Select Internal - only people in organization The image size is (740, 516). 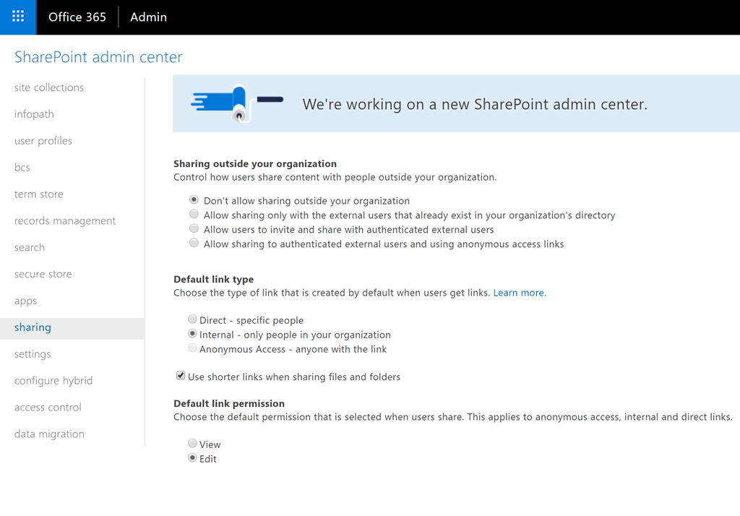(x=192, y=334)
